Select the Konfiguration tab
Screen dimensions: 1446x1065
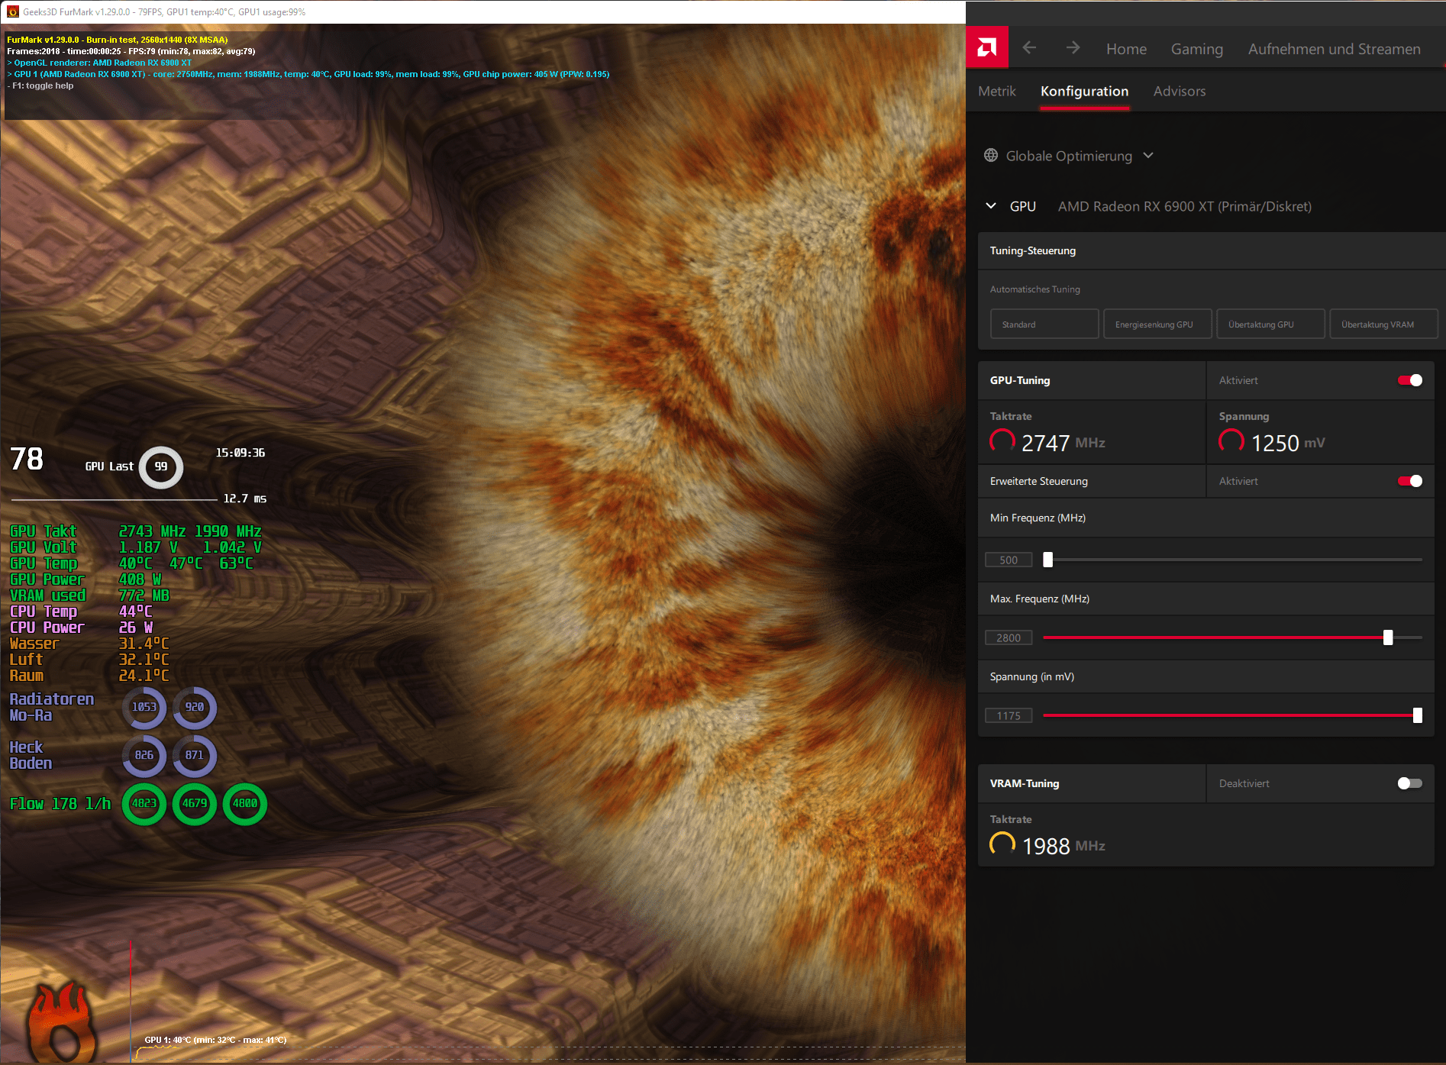pos(1084,91)
